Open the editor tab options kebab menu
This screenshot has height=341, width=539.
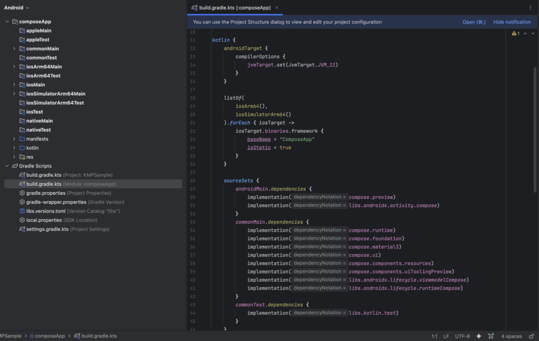530,7
